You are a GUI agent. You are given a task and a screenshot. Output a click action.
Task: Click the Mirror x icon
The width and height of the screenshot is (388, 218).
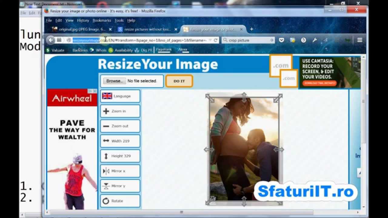coord(106,171)
